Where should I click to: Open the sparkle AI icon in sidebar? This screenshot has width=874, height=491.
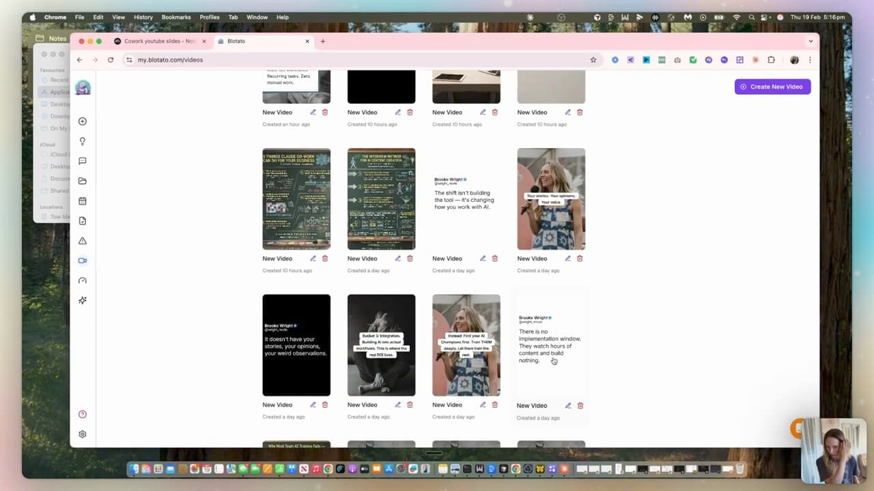(x=83, y=300)
